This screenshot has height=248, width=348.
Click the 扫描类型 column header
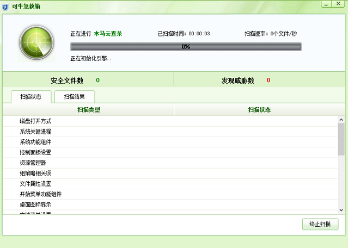[x=89, y=110]
